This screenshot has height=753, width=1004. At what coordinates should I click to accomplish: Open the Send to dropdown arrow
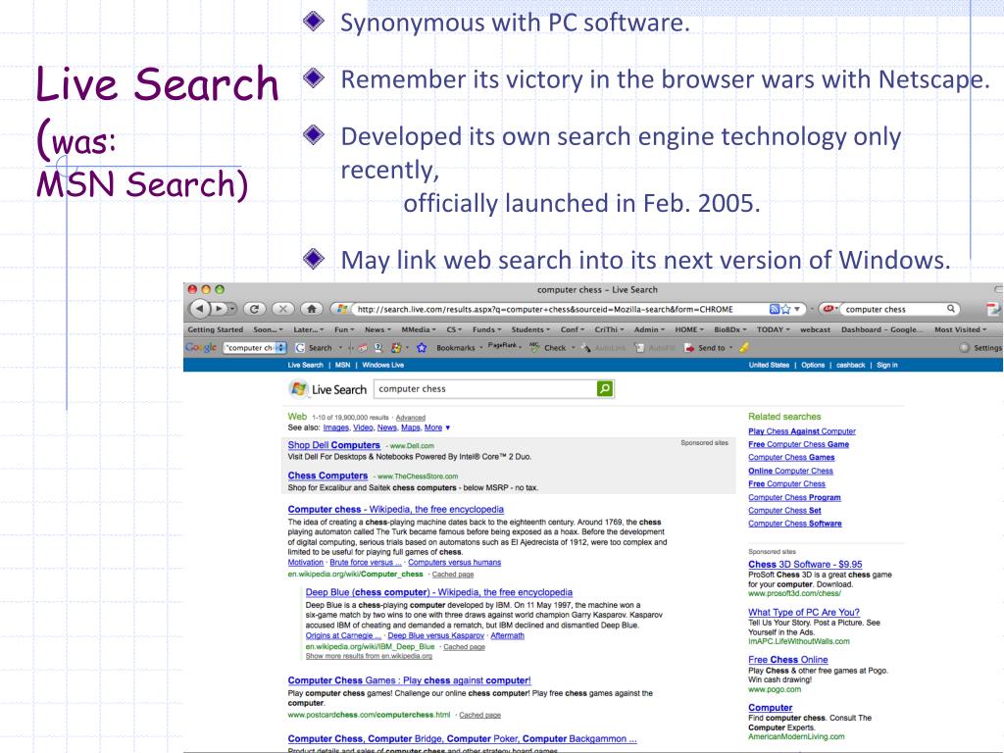click(730, 348)
